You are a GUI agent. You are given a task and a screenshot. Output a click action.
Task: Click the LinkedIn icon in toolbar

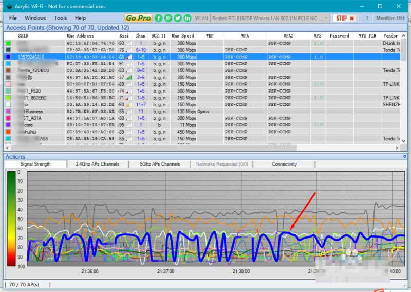coord(187,18)
